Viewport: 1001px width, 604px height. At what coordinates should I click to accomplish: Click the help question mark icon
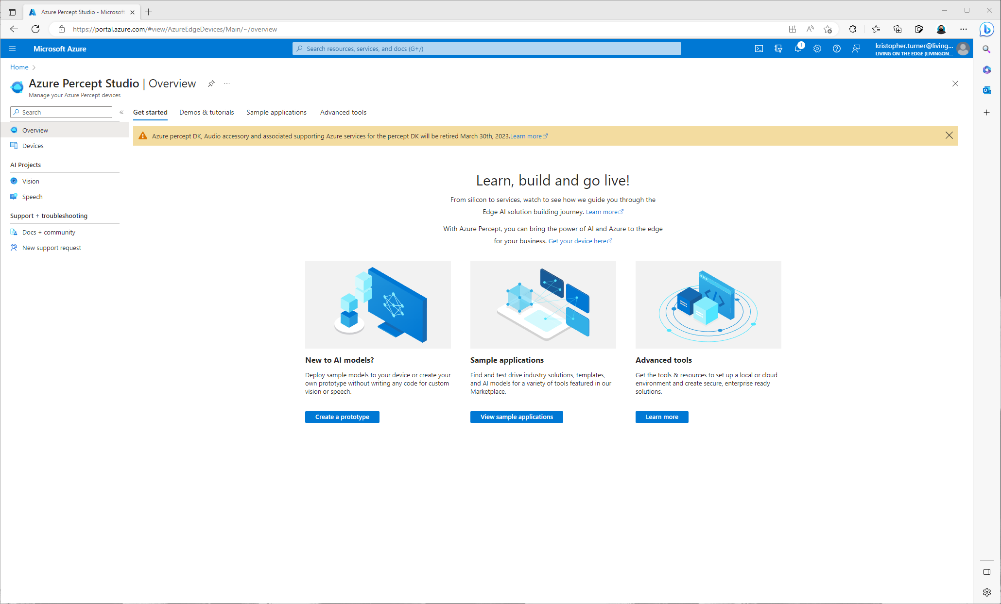coord(836,49)
